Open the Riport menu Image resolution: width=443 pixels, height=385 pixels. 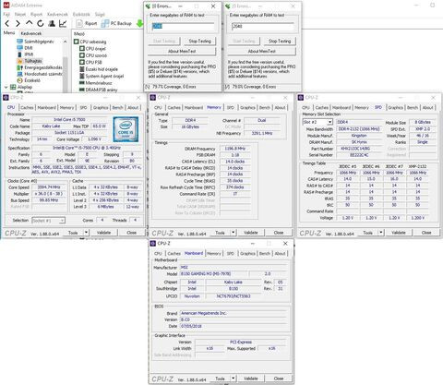click(36, 14)
